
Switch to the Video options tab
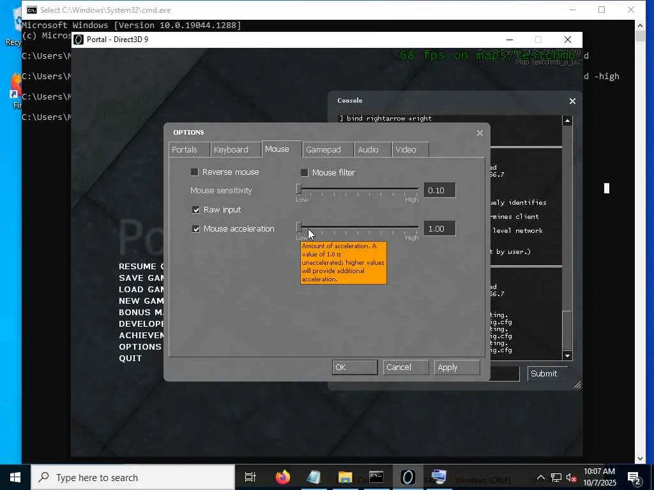410,149
